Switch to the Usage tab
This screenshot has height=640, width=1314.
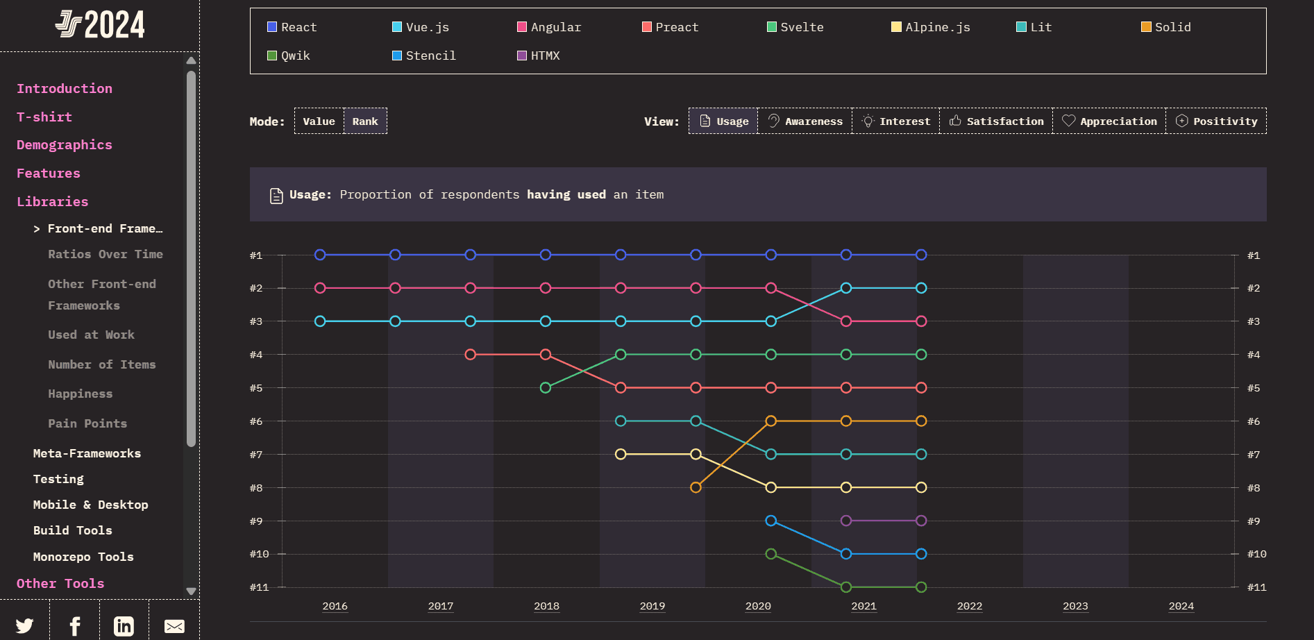[723, 121]
